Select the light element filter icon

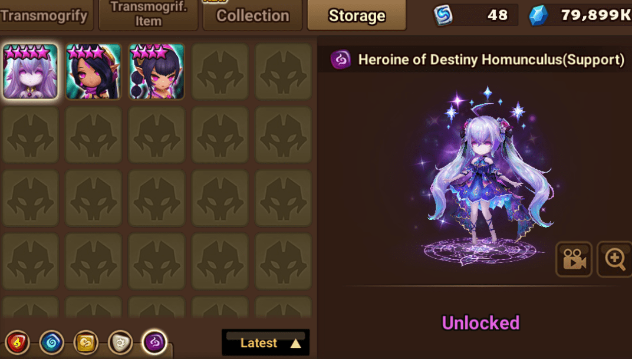pos(120,342)
